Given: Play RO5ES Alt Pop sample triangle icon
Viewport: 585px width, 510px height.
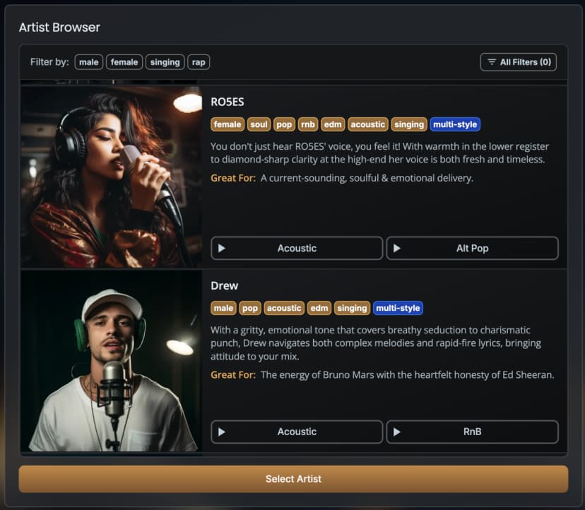Looking at the screenshot, I should [397, 248].
